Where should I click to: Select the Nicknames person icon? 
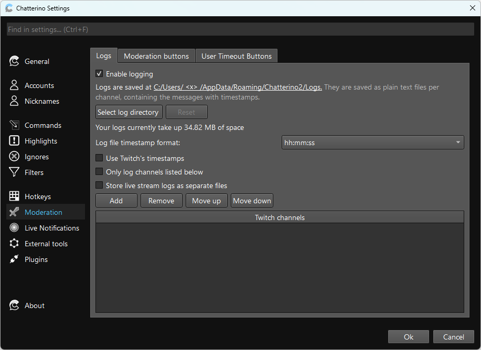click(14, 101)
